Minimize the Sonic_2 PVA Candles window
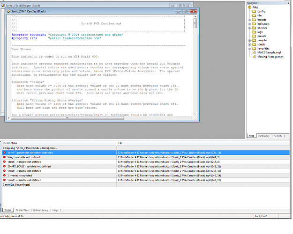Viewport: 293px width, 234px height. click(178, 12)
